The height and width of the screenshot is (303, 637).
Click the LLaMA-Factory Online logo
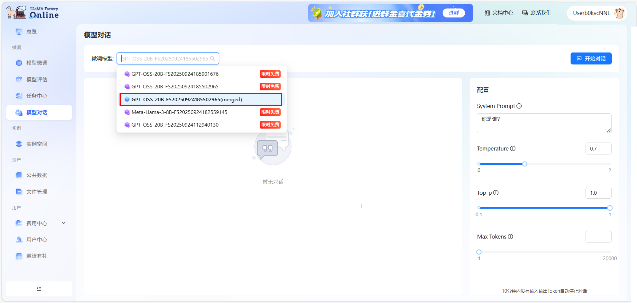pos(33,13)
